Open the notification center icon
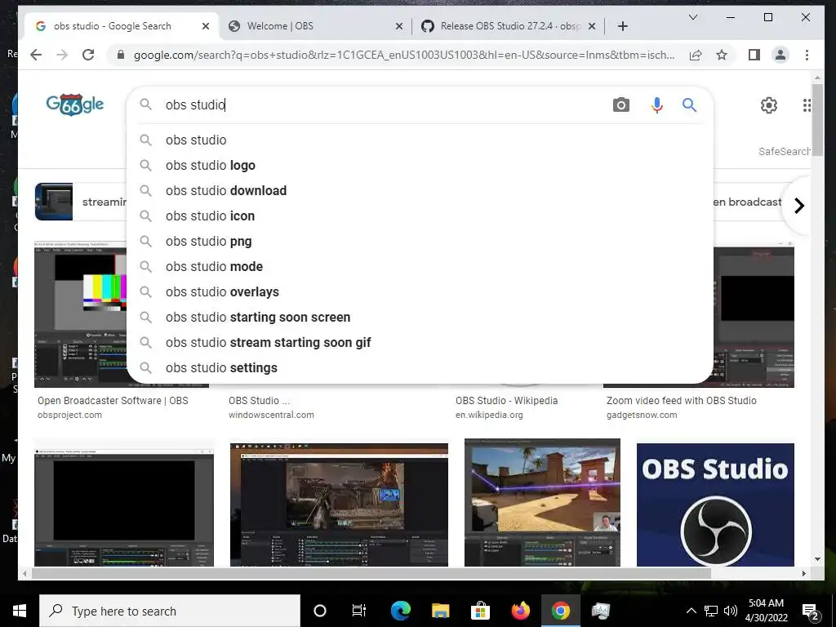Image resolution: width=836 pixels, height=627 pixels. 811,611
